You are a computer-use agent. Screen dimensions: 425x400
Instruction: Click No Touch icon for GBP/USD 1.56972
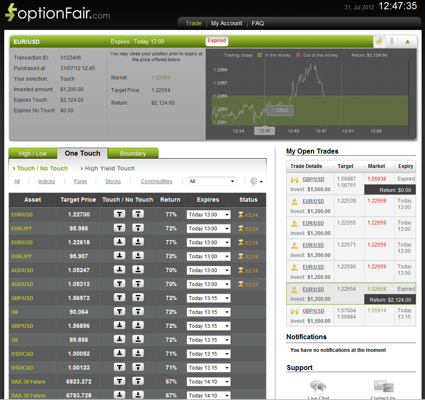coord(138,298)
